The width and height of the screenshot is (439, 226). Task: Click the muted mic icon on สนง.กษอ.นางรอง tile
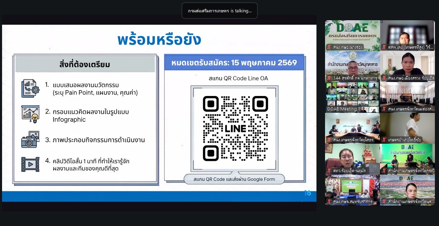(329, 47)
